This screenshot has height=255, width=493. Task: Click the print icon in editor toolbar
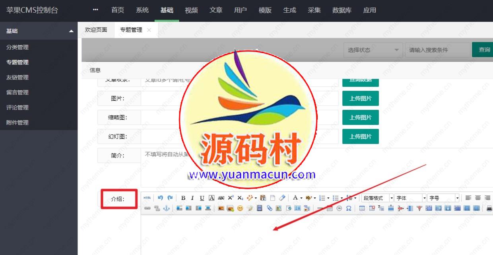point(489,208)
